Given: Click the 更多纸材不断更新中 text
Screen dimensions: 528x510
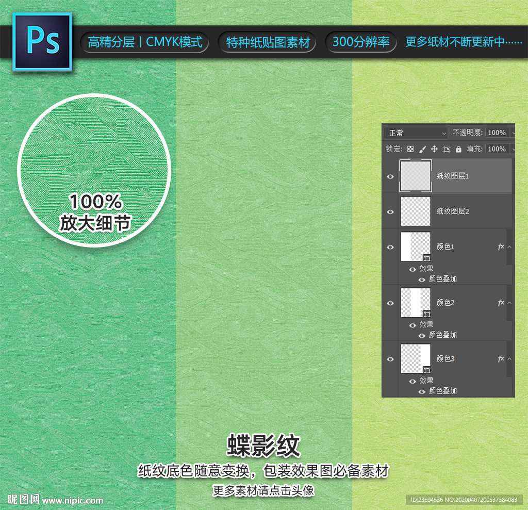Looking at the screenshot, I should point(464,42).
